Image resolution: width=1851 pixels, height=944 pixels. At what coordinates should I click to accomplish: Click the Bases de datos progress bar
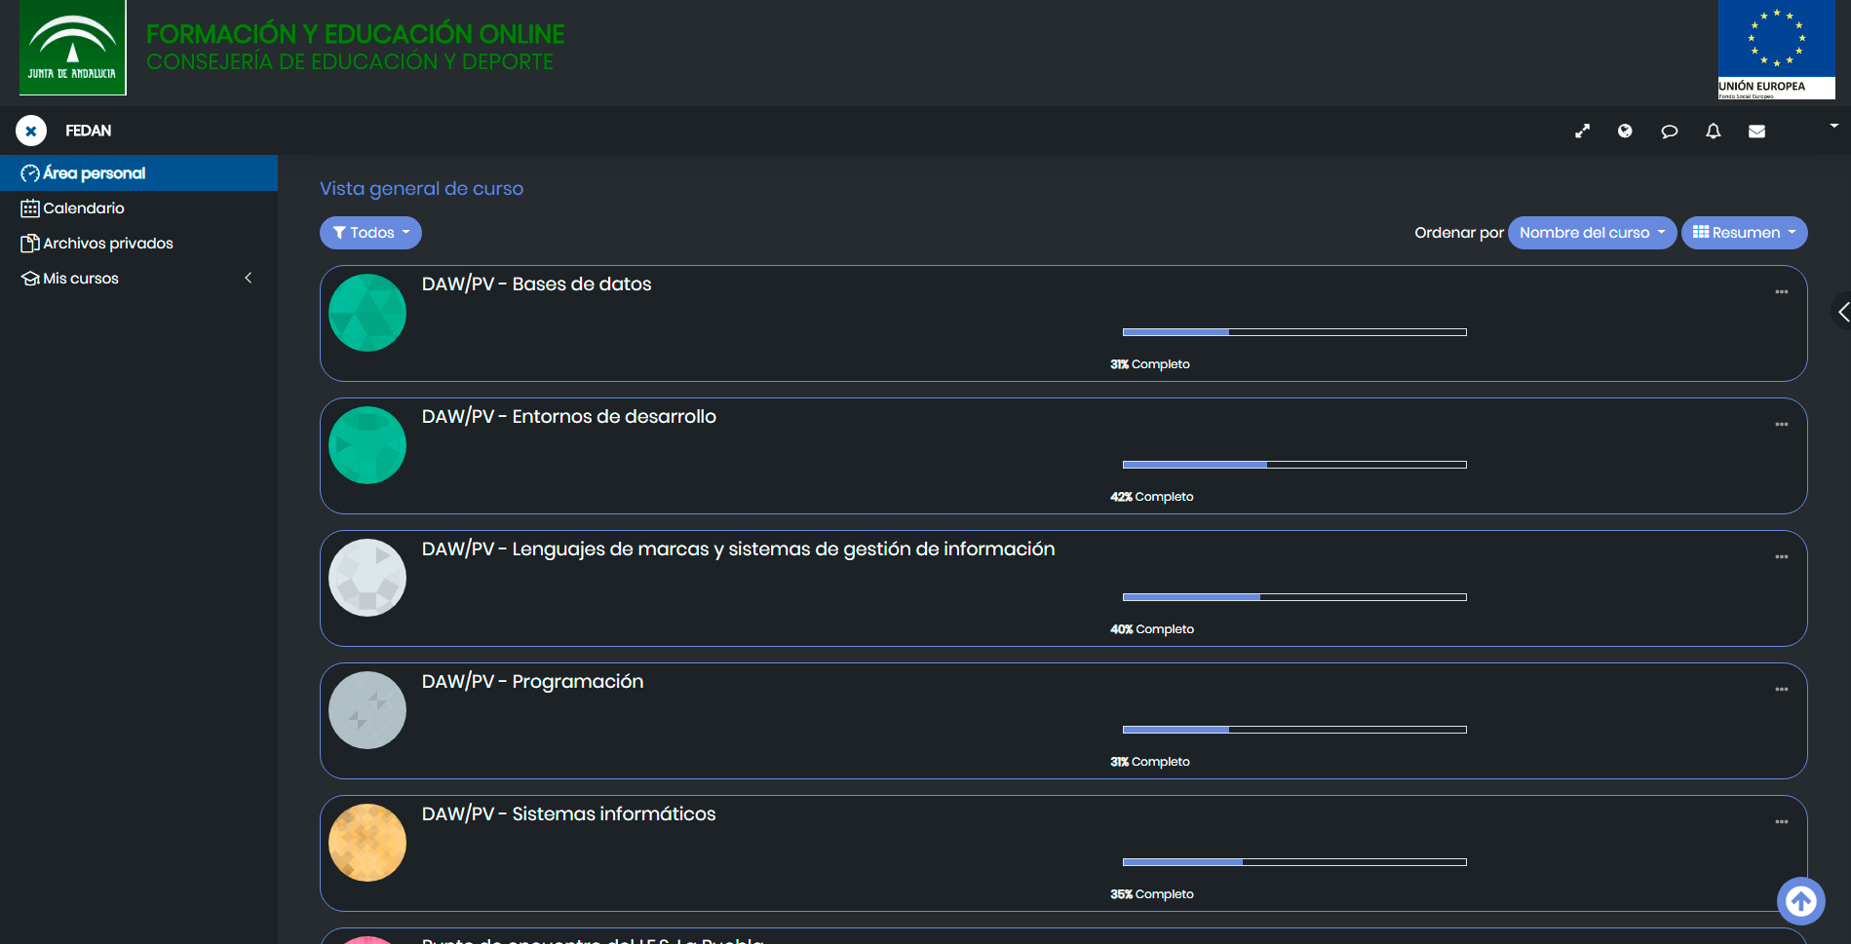click(x=1294, y=332)
